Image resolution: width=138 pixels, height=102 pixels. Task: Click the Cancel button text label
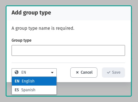[87, 72]
